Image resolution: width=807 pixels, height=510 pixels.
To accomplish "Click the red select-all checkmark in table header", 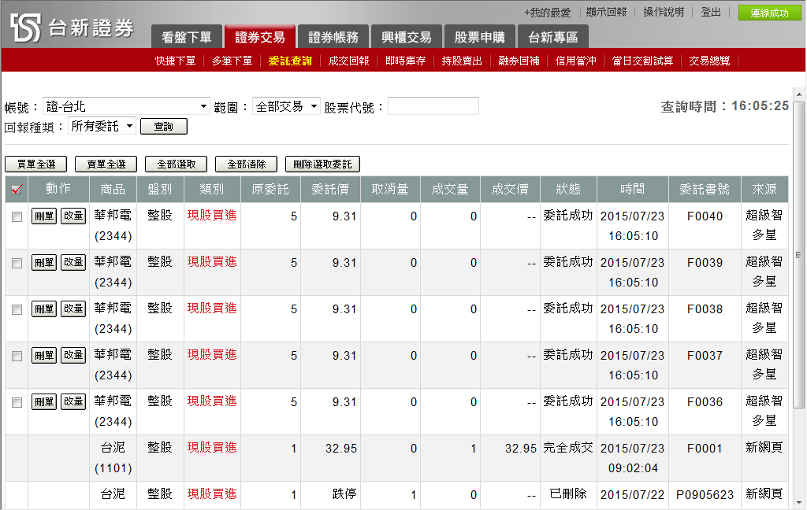I will click(x=17, y=189).
